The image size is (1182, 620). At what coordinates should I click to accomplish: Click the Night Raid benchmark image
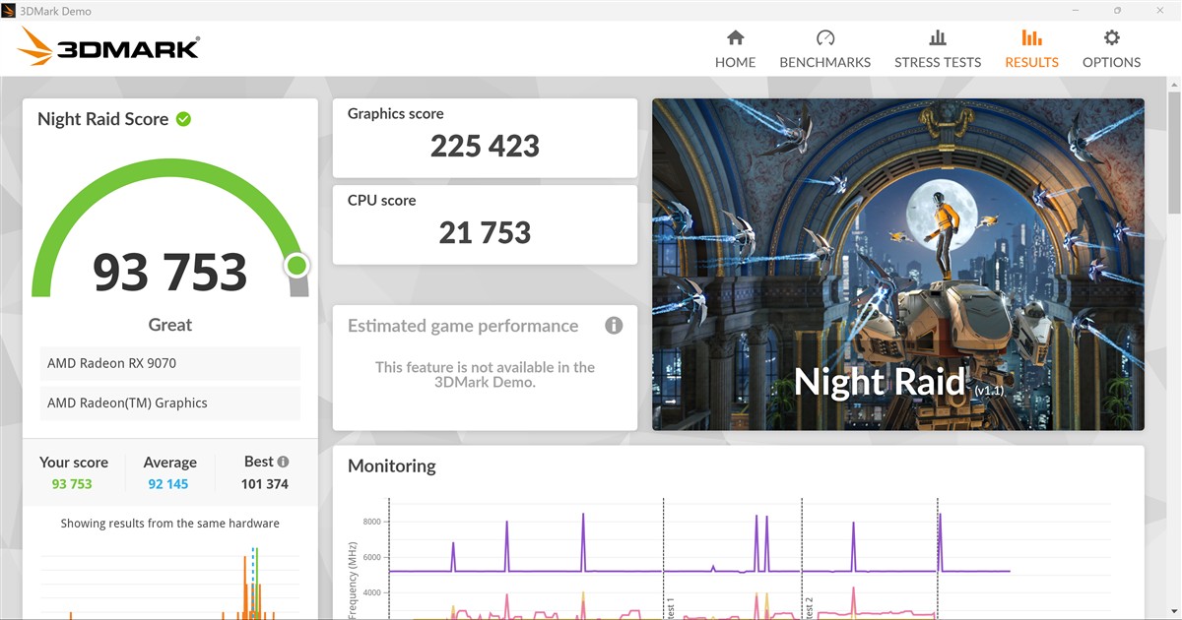point(897,264)
